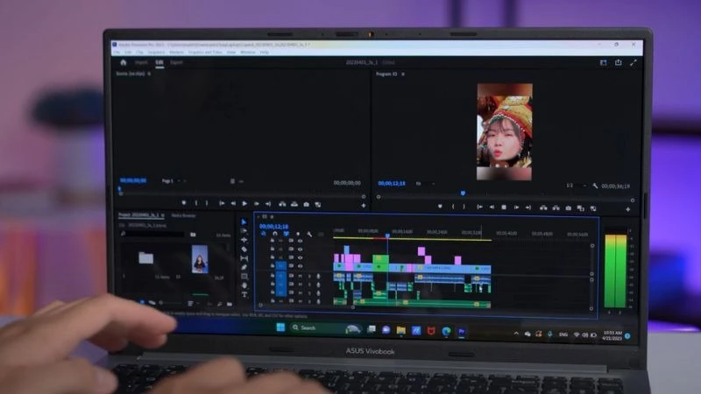Click Mark In in the Program monitor
This screenshot has height=394, width=701.
coord(453,207)
